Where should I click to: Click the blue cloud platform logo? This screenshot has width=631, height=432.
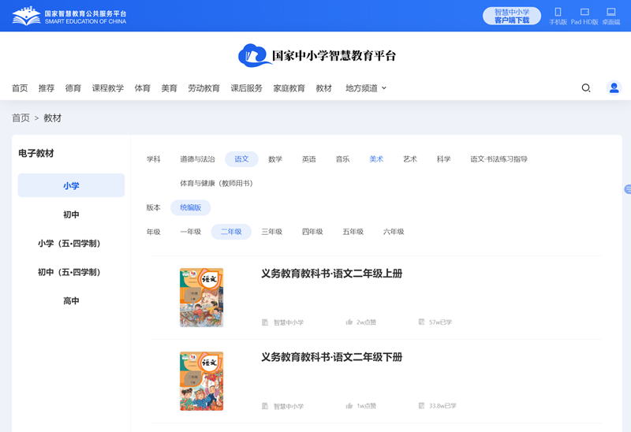[x=254, y=55]
